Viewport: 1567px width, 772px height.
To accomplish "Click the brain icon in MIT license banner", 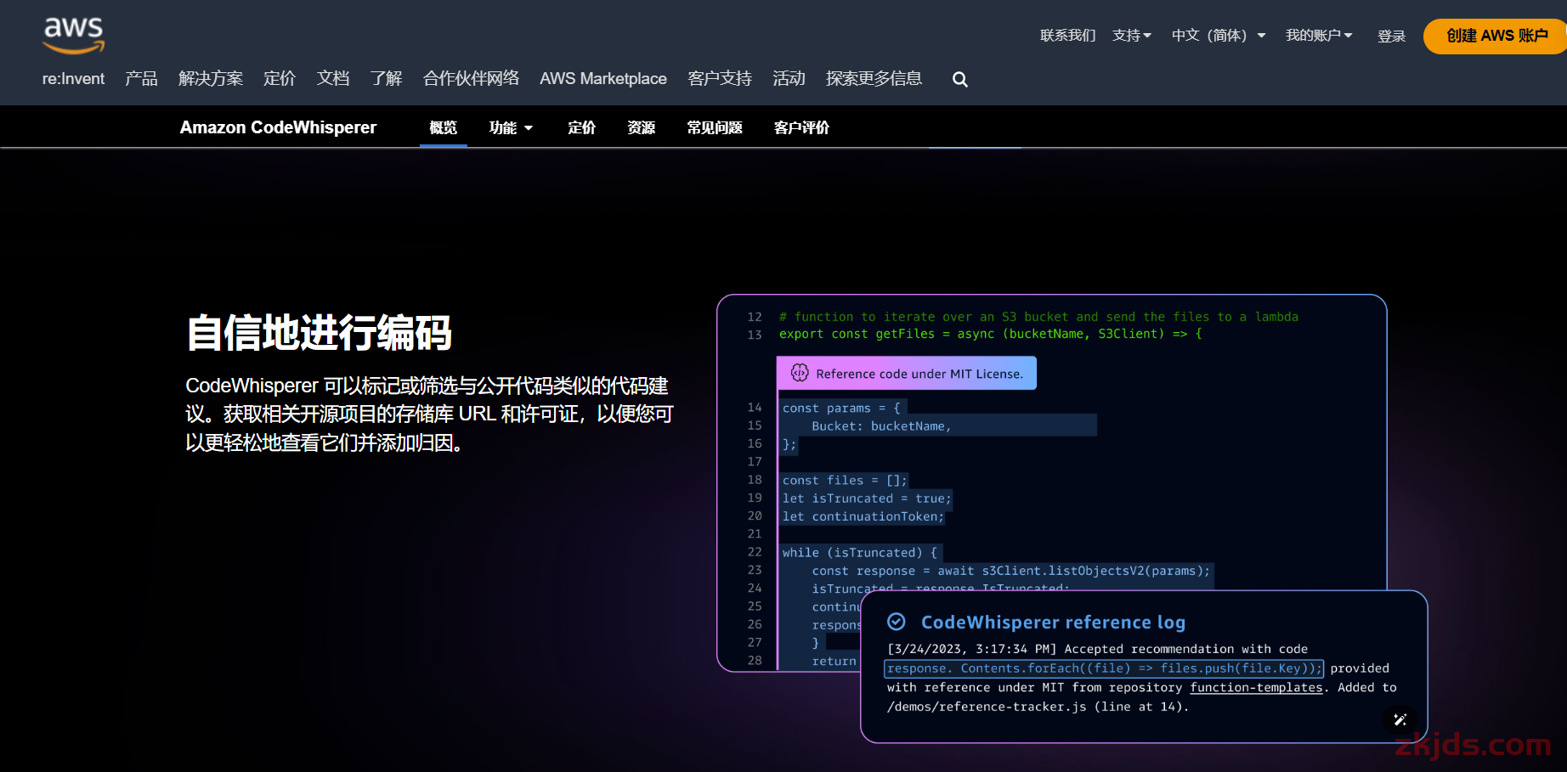I will pyautogui.click(x=800, y=373).
